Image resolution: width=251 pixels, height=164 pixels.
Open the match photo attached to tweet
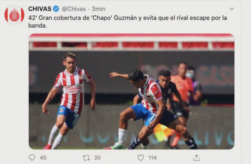[x=132, y=92]
